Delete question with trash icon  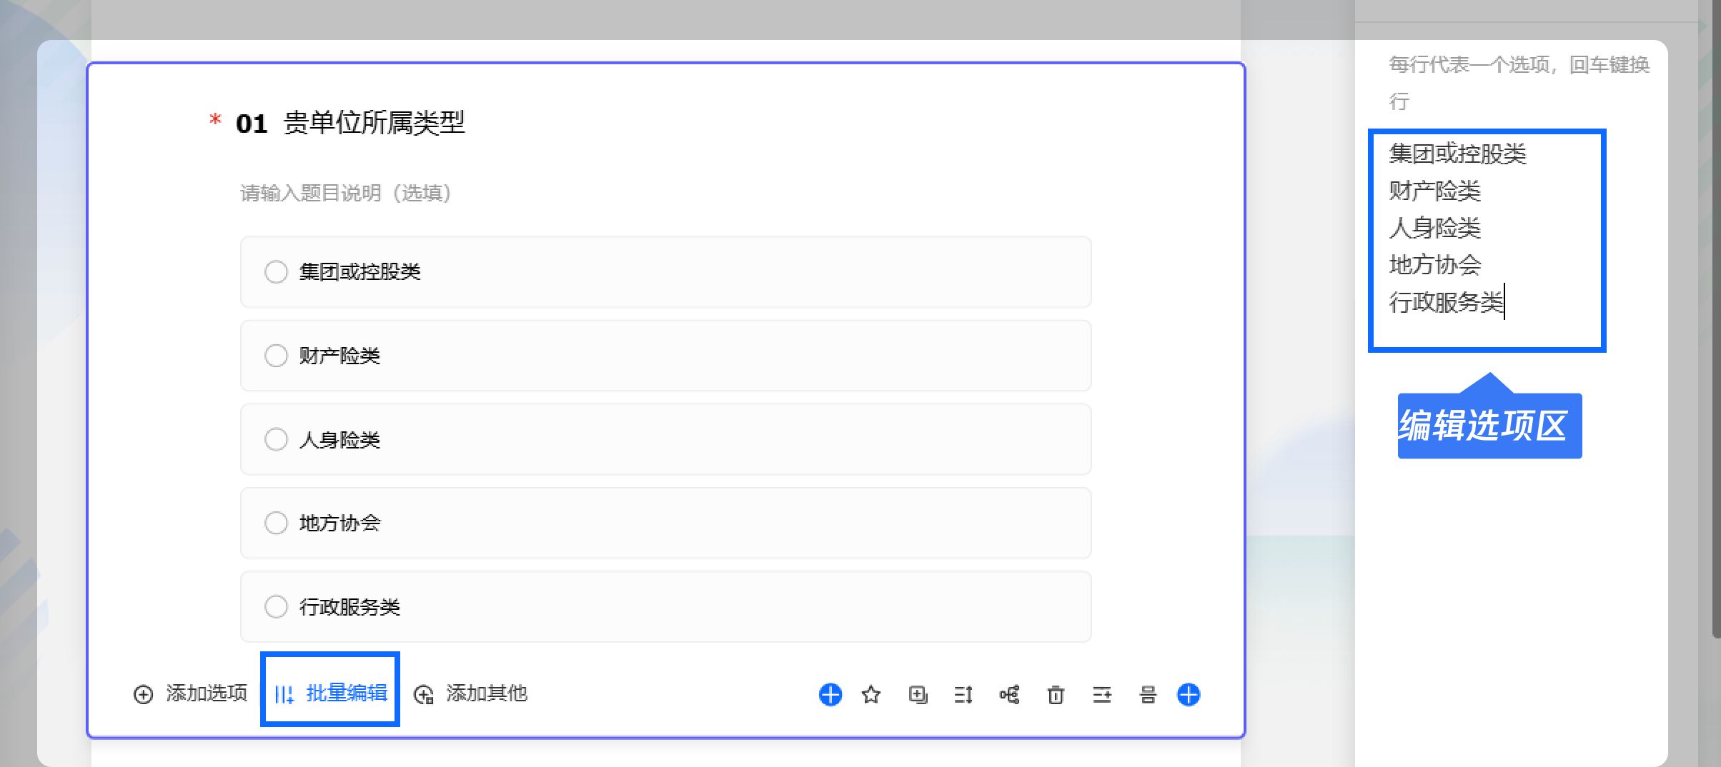coord(1056,694)
